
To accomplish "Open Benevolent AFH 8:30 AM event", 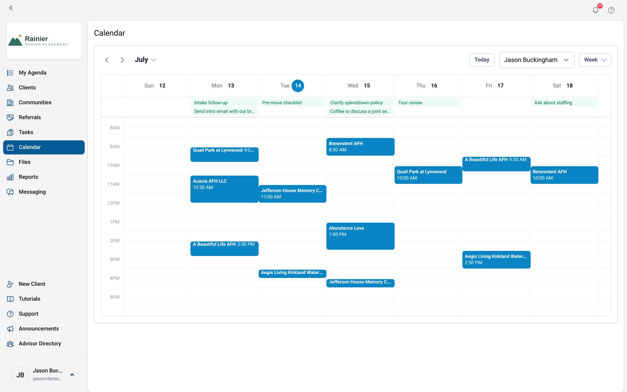I will [x=360, y=147].
